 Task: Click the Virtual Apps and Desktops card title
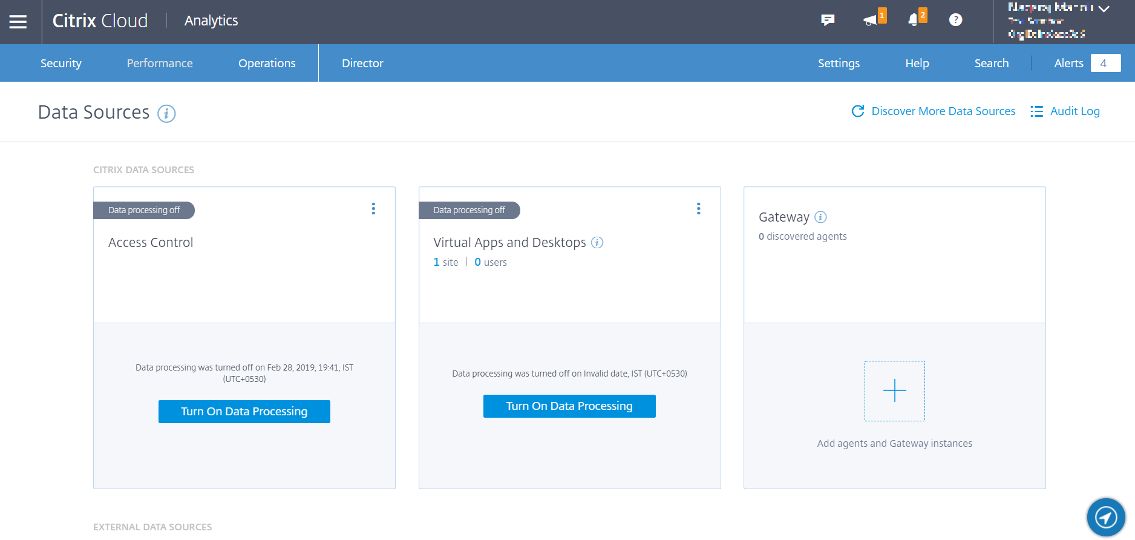point(510,243)
